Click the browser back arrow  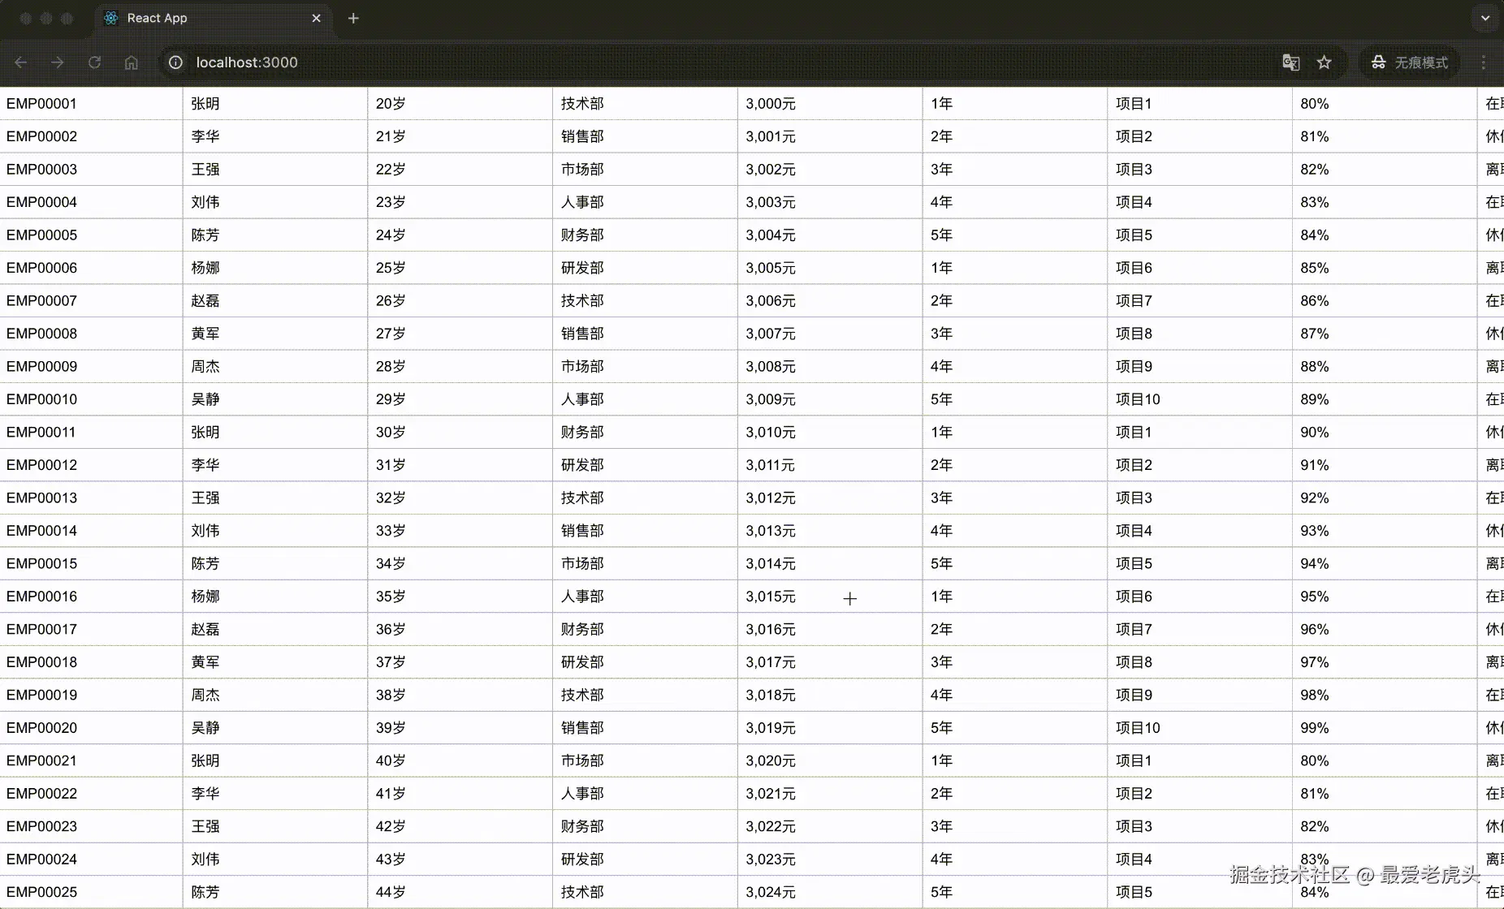[21, 62]
